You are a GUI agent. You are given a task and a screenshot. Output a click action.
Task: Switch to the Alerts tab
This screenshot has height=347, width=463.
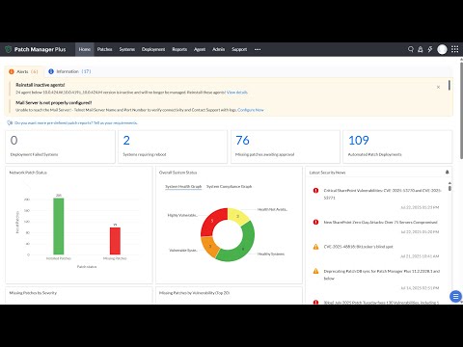click(x=23, y=71)
